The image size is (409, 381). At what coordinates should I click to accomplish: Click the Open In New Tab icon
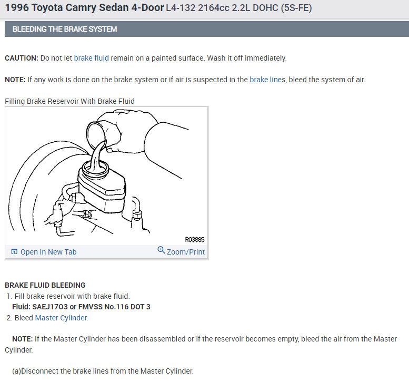click(14, 252)
